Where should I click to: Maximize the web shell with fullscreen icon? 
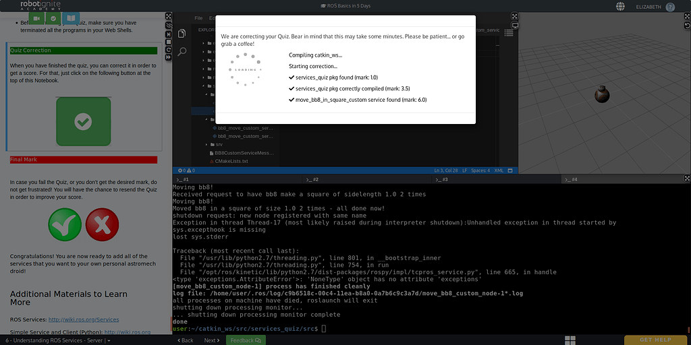click(686, 178)
